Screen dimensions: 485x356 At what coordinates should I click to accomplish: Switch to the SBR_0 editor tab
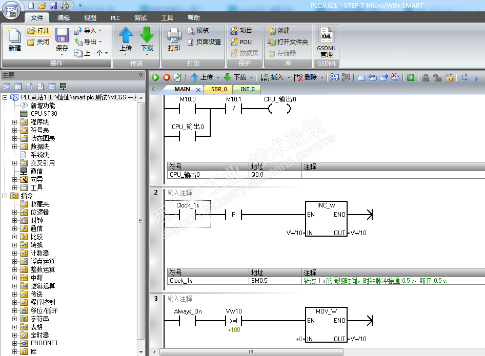pos(219,89)
